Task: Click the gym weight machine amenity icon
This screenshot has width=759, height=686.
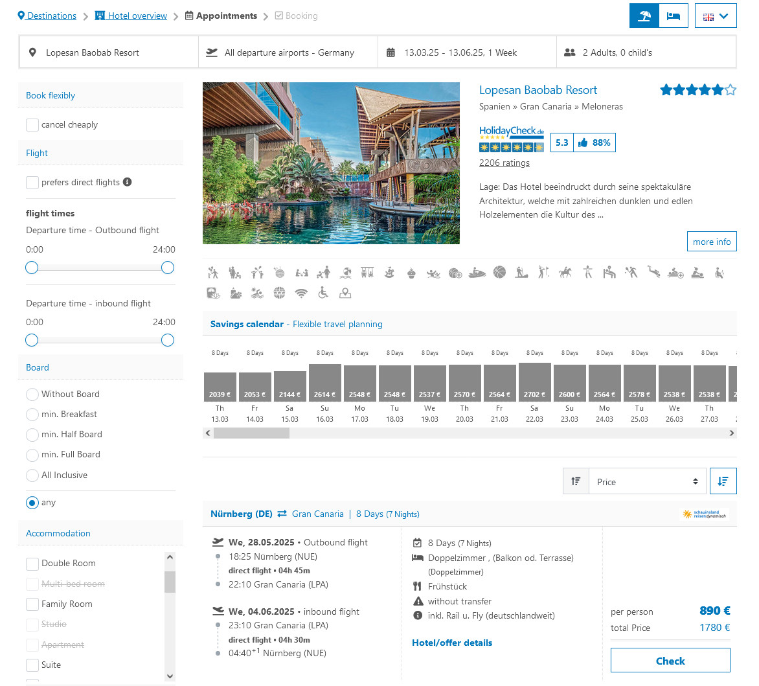Action: coord(609,273)
